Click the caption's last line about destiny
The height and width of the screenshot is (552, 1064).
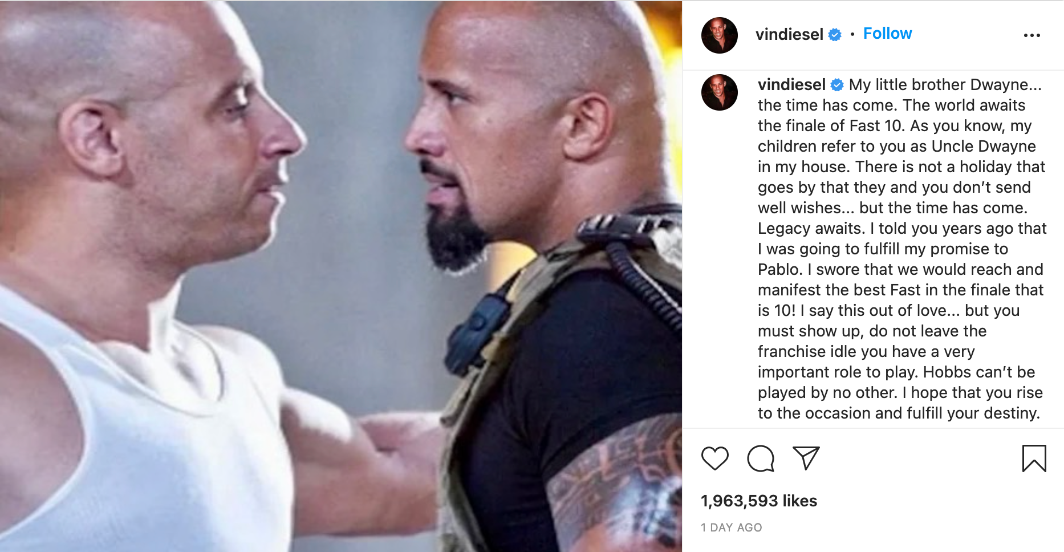pyautogui.click(x=899, y=413)
